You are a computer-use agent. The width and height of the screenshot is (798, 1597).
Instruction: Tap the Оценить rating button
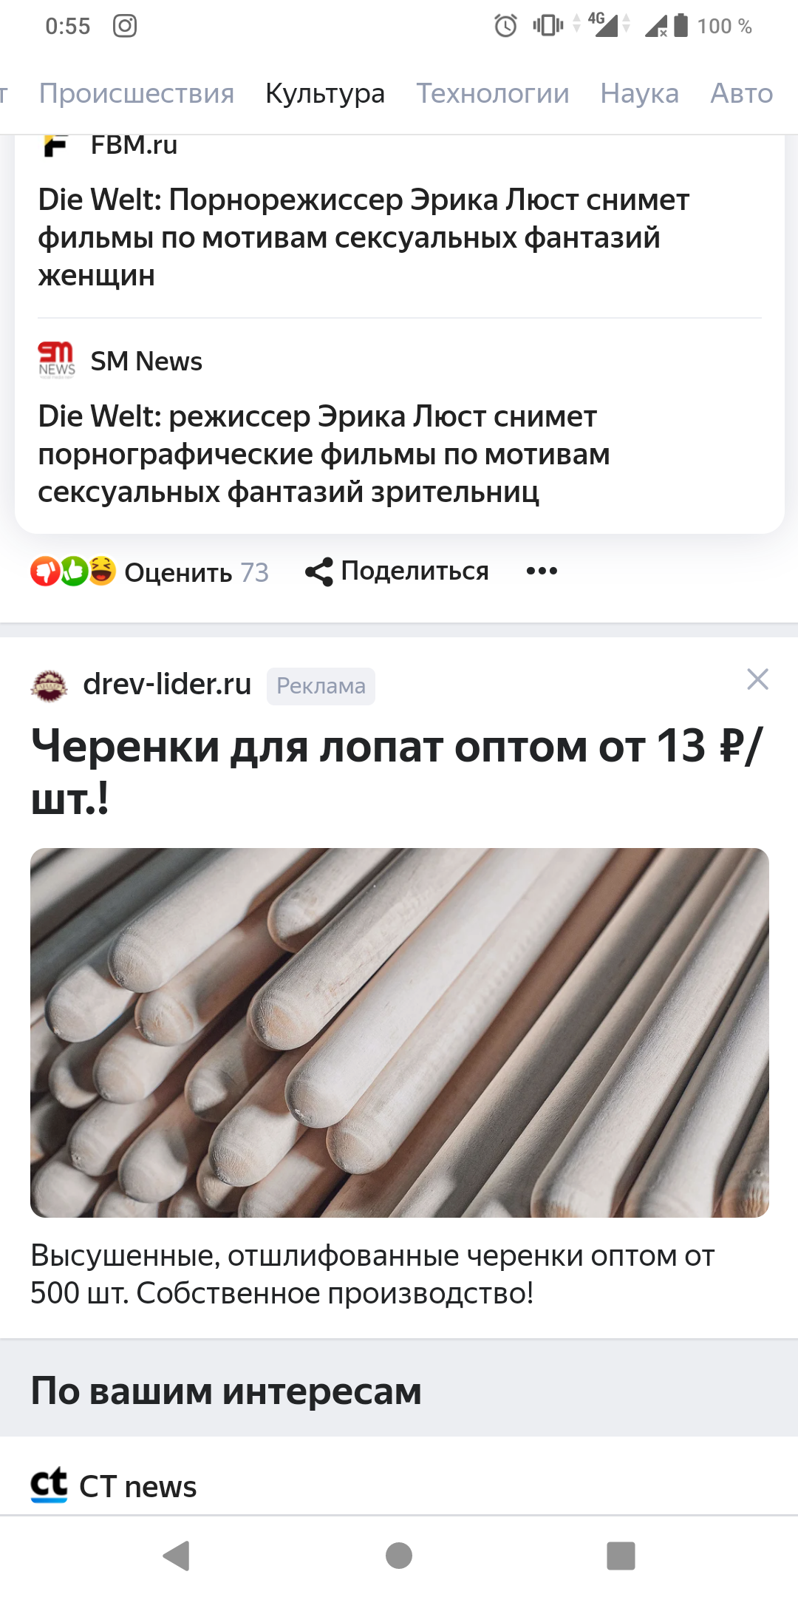pyautogui.click(x=178, y=572)
